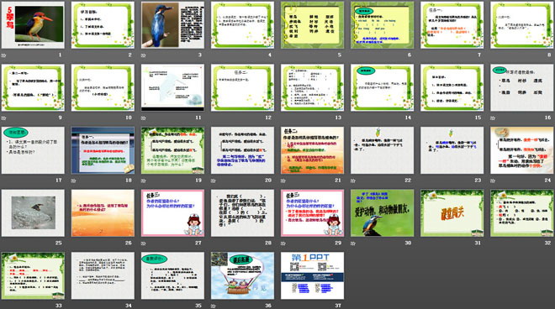The height and width of the screenshot is (309, 555).
Task: Click the star icon below slide 36
Action: point(214,306)
